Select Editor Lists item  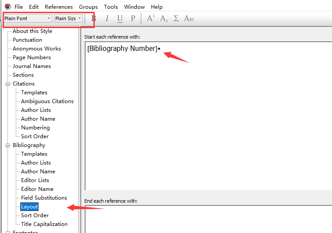click(x=35, y=180)
